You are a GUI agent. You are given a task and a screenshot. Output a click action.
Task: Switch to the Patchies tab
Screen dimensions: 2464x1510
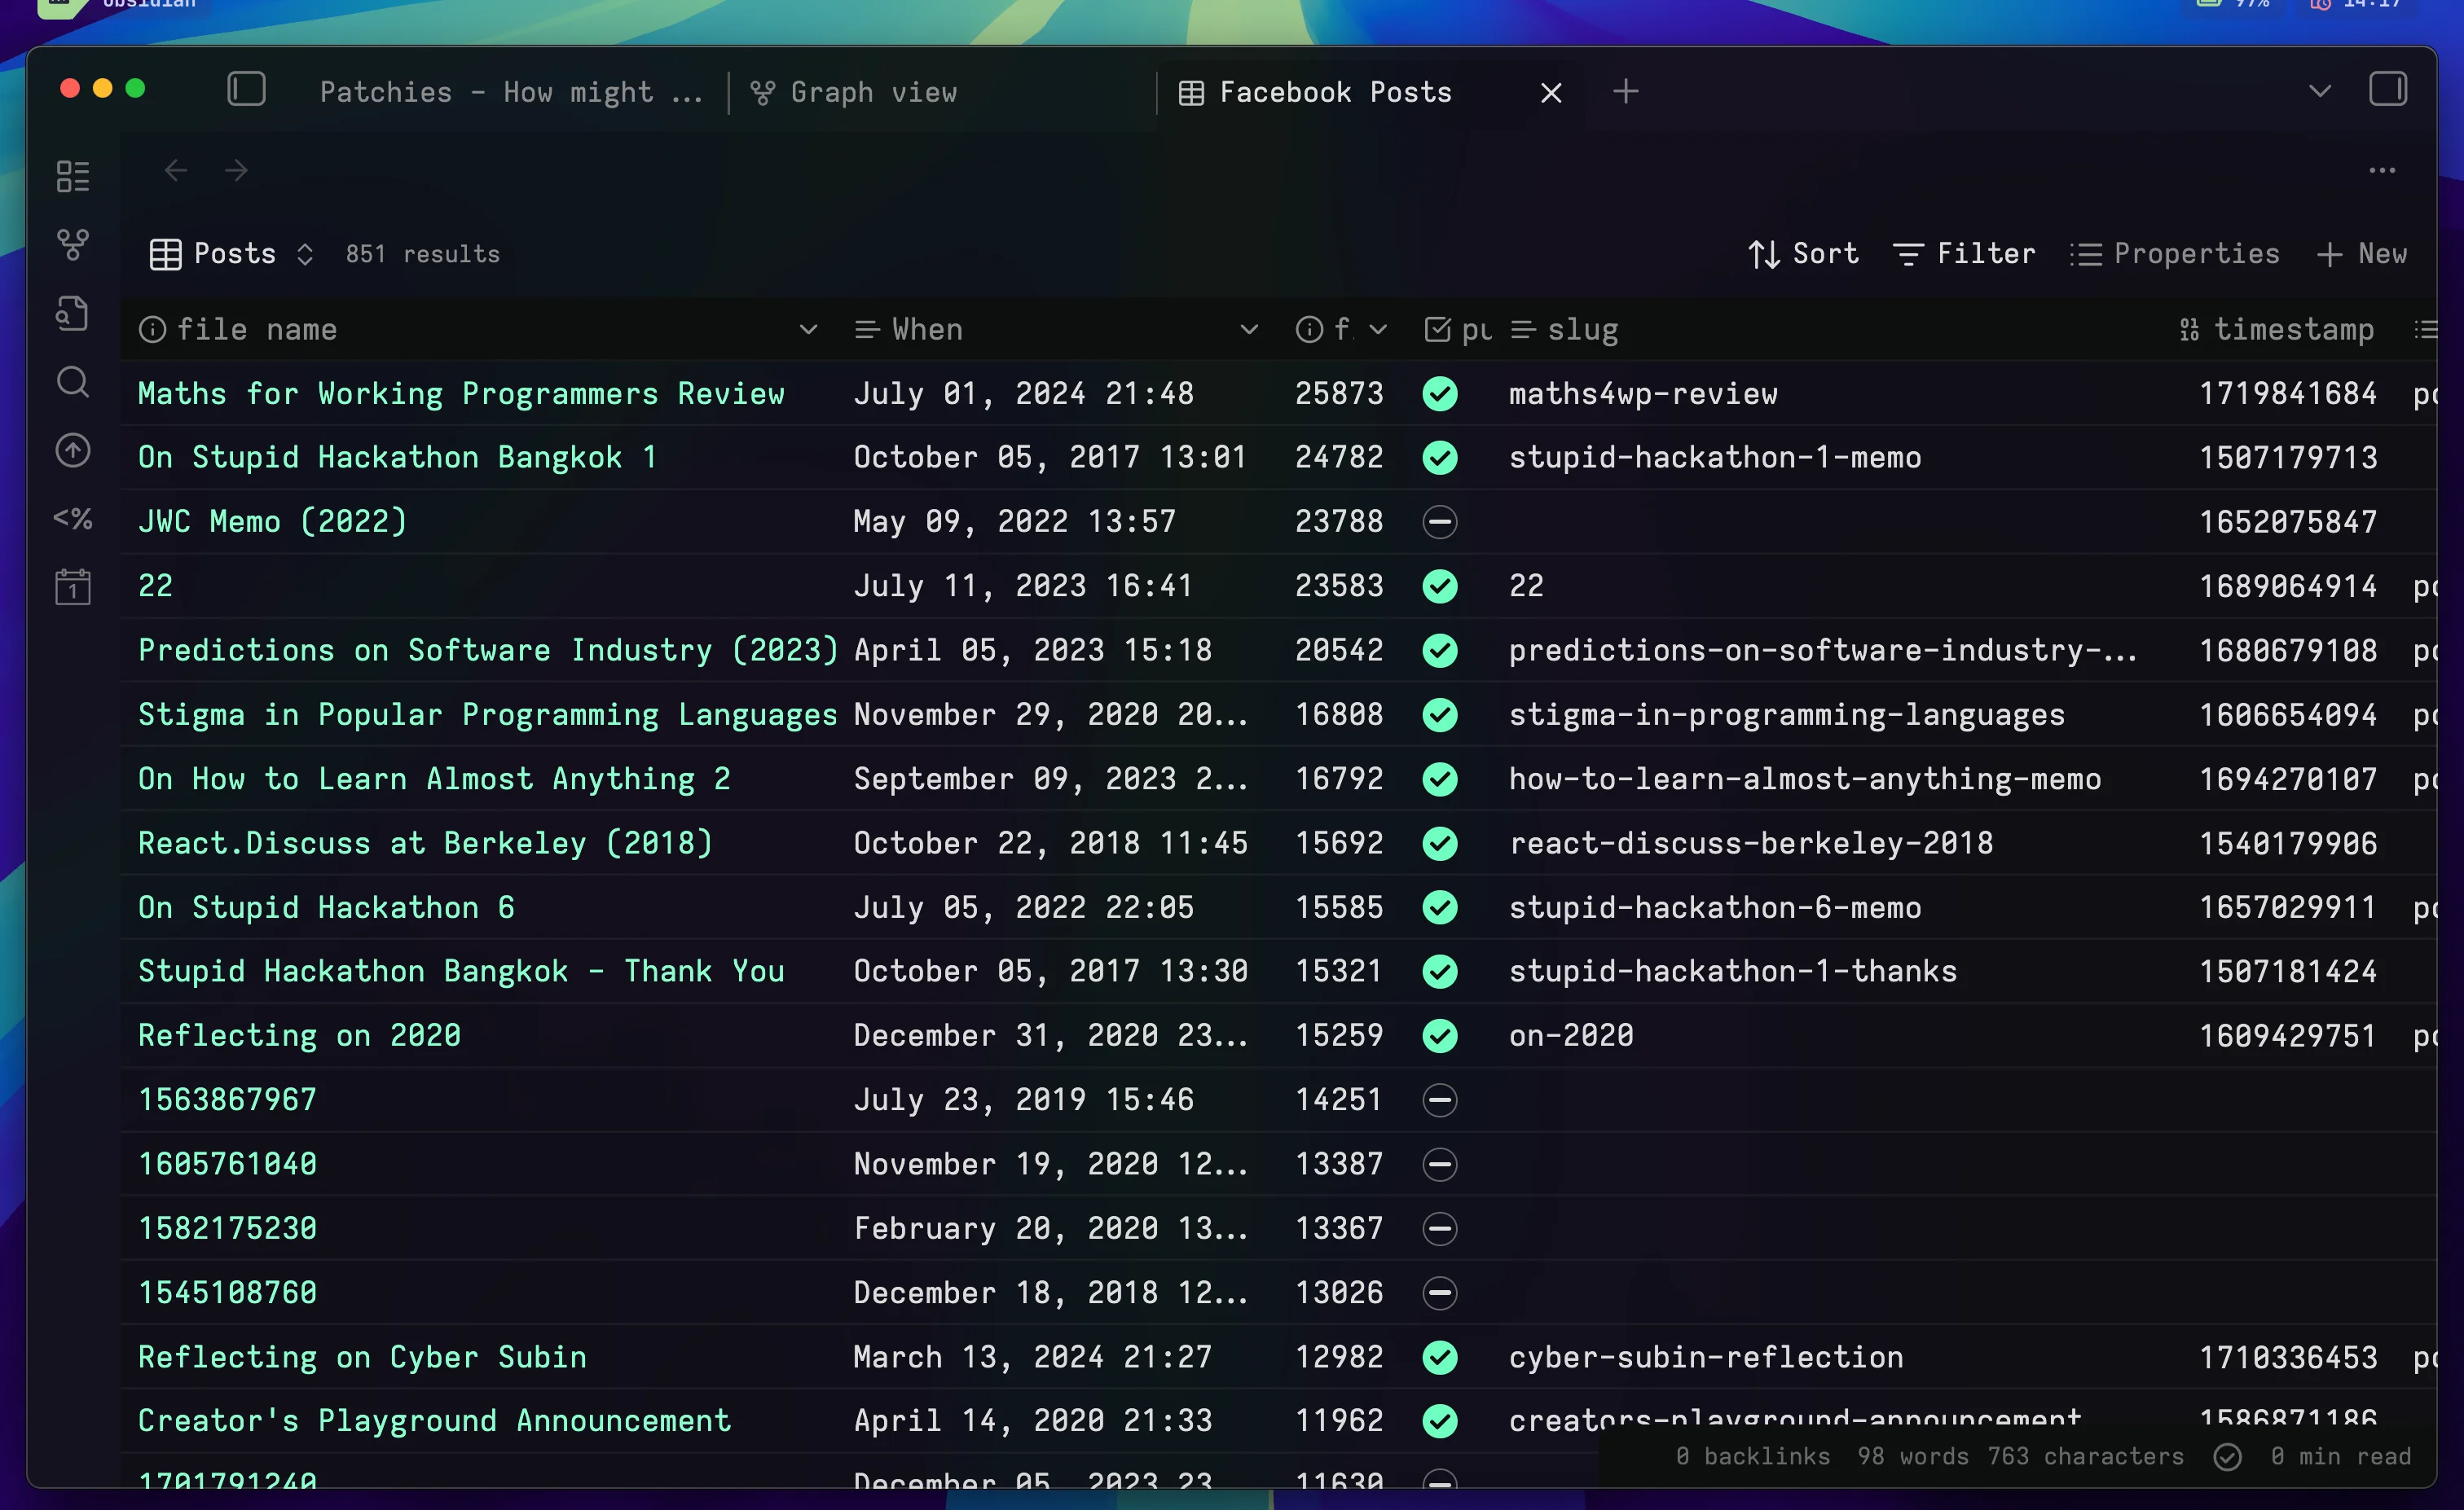click(510, 92)
